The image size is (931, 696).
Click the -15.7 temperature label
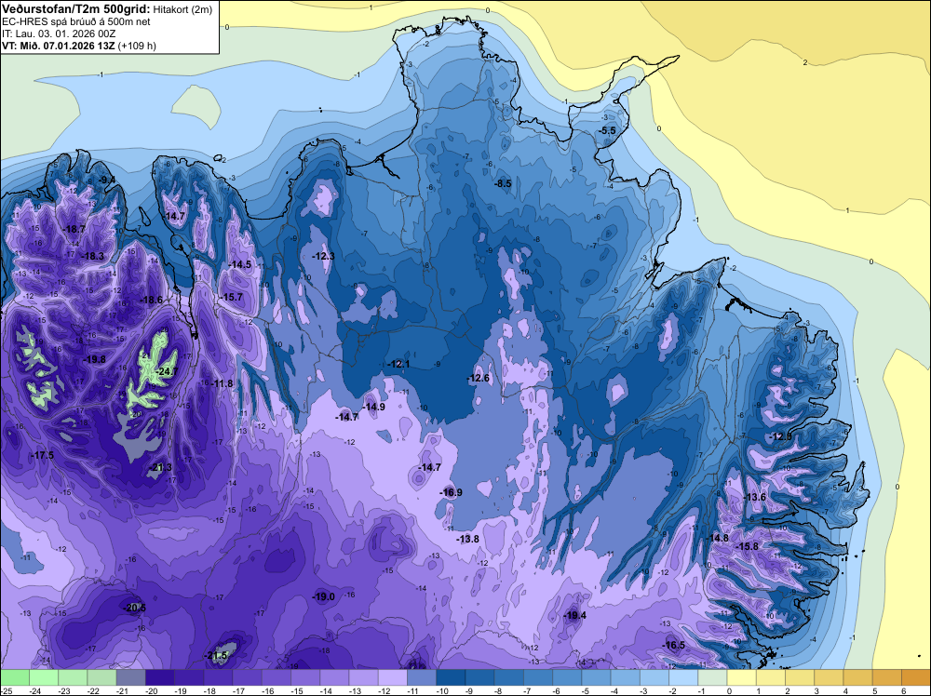231,297
